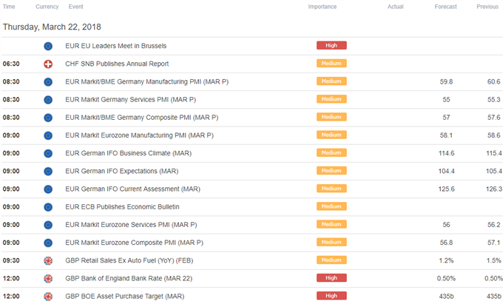This screenshot has width=503, height=304.
Task: Open EUR German IFO Expectations (MAR) event
Action: coord(121,172)
